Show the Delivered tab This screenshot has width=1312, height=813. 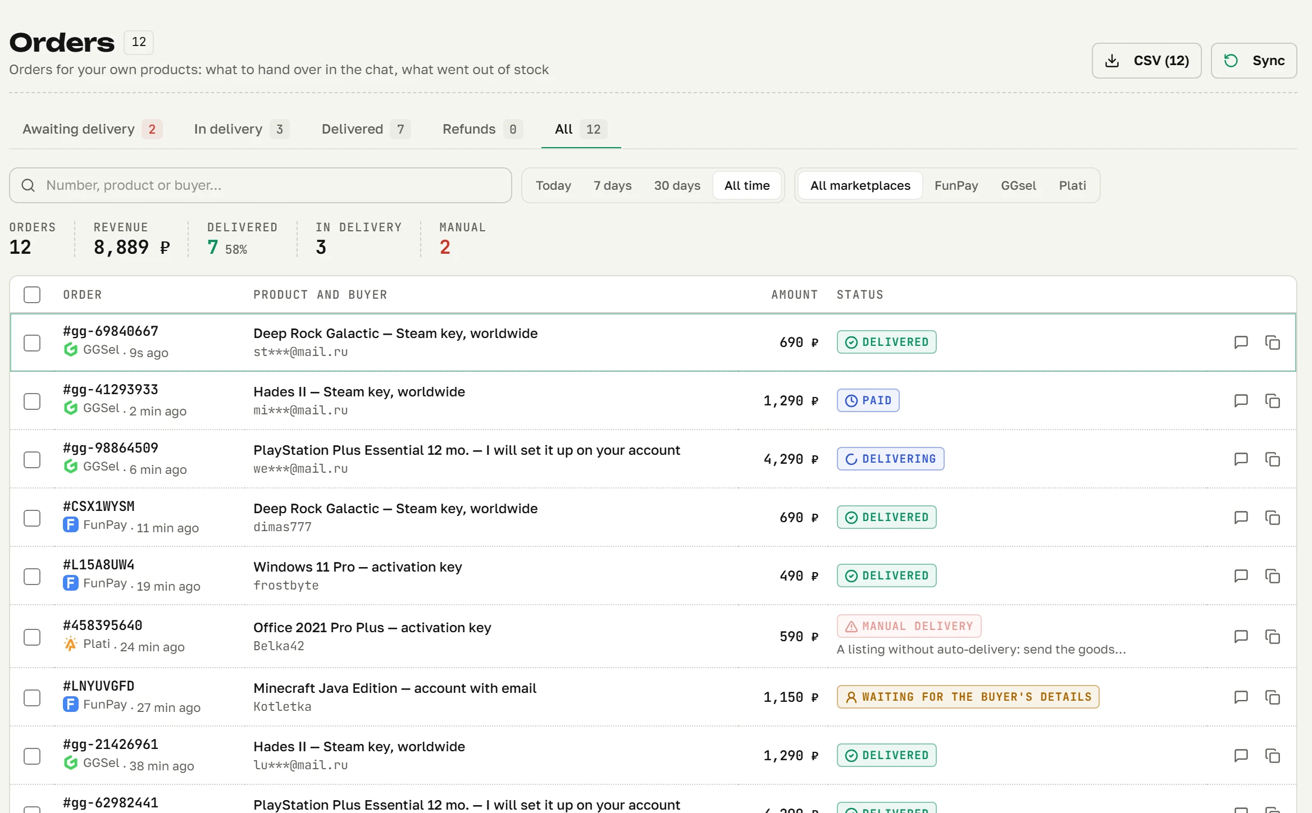[366, 129]
